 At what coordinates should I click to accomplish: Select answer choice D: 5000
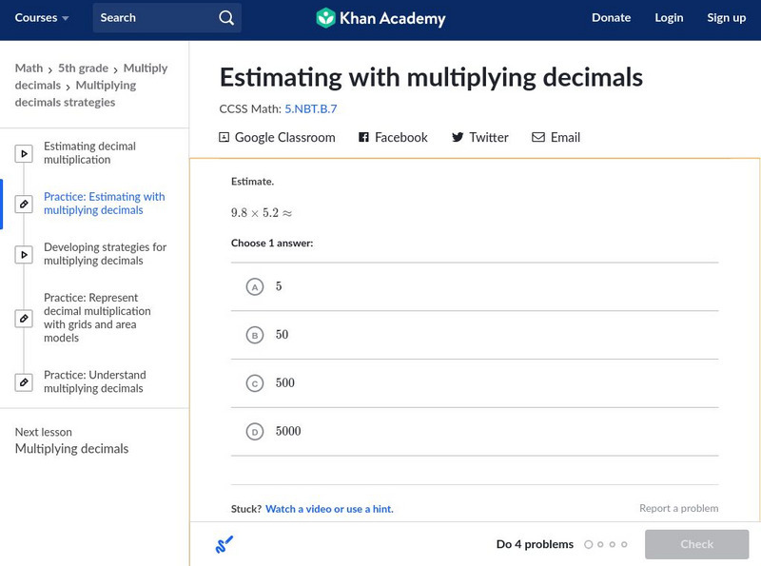point(254,432)
